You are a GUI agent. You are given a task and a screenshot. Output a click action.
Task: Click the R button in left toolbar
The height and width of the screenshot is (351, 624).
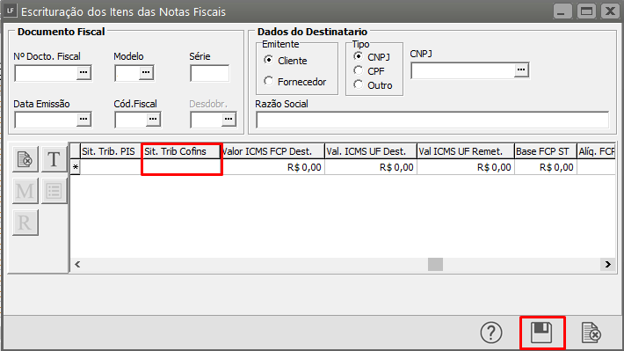tap(25, 223)
